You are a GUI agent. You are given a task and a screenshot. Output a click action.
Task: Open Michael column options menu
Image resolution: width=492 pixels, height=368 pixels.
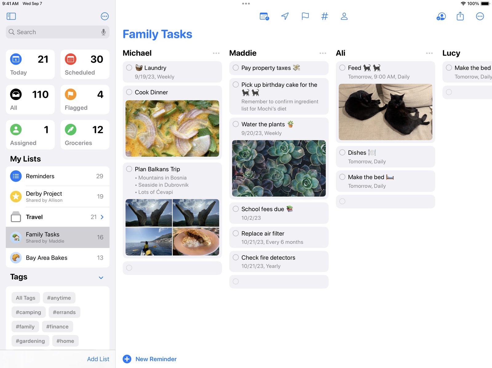click(x=216, y=53)
